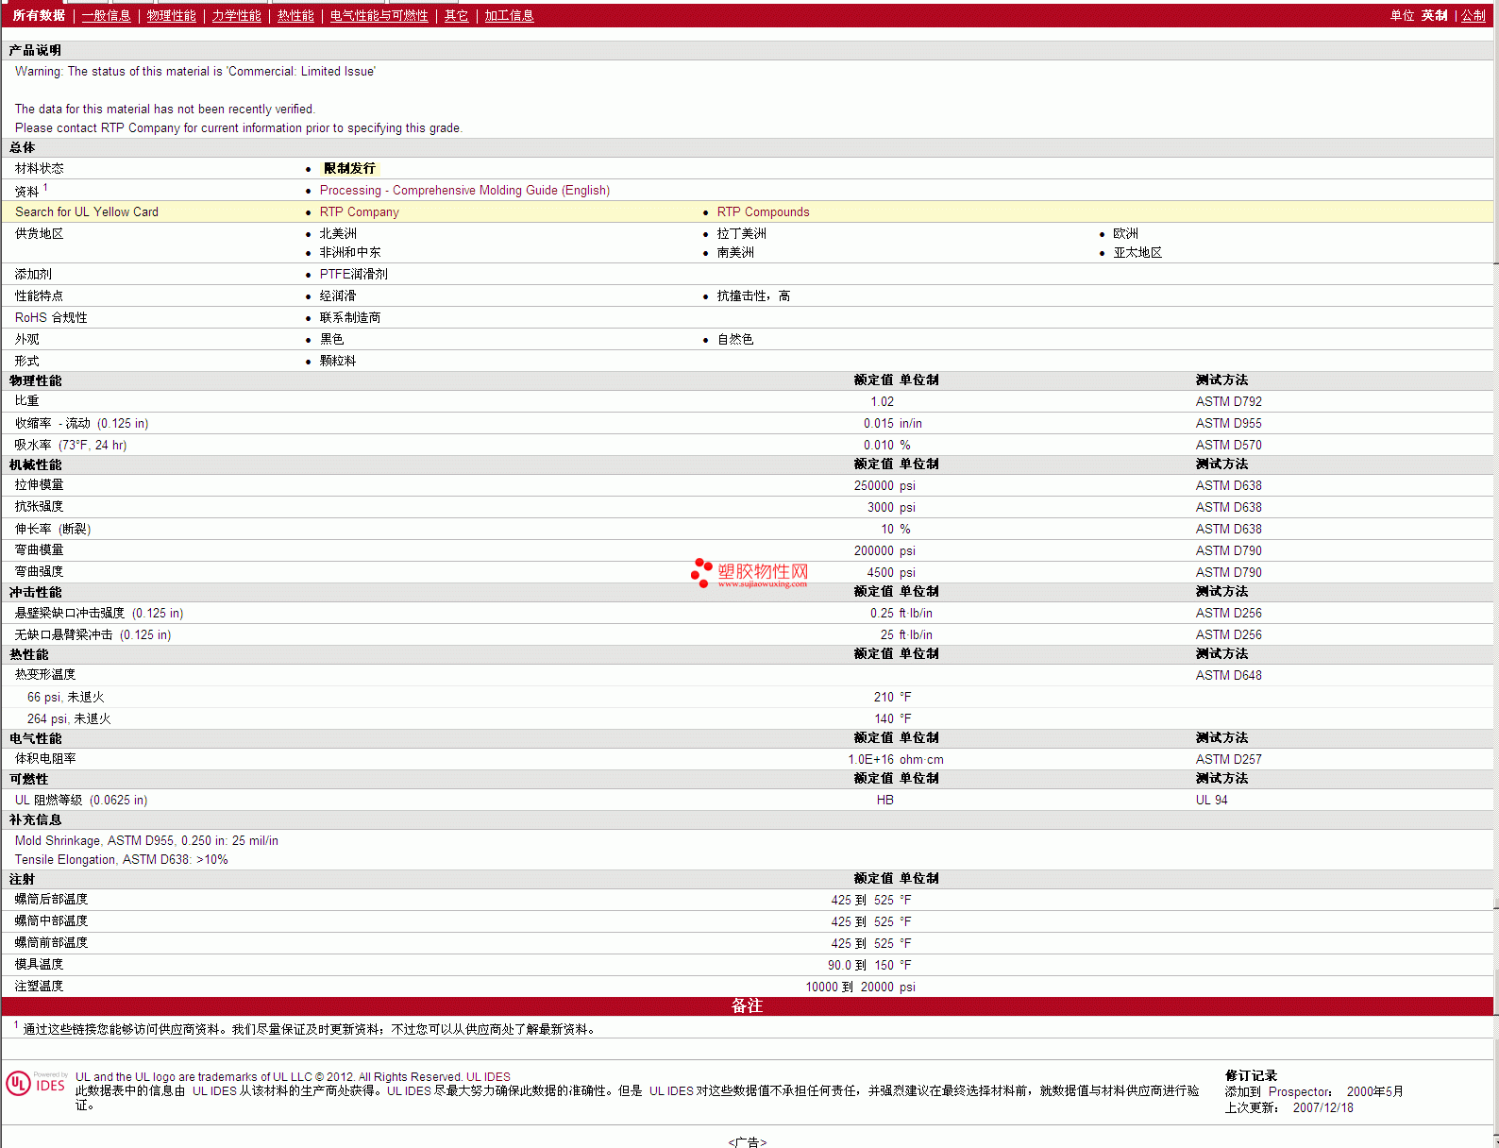Click the footnote 1 superscript beside 资料

(45, 187)
